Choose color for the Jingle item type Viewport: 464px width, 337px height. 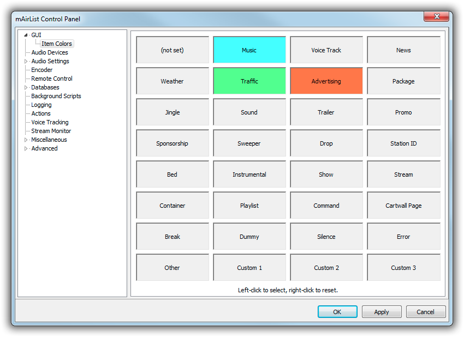click(x=172, y=112)
